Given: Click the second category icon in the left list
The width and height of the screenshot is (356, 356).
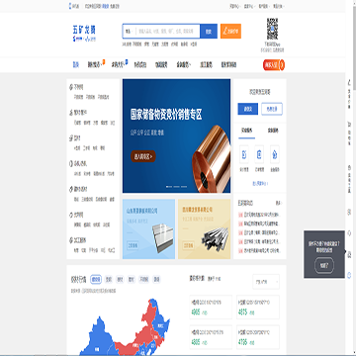Looking at the screenshot, I should [71, 113].
